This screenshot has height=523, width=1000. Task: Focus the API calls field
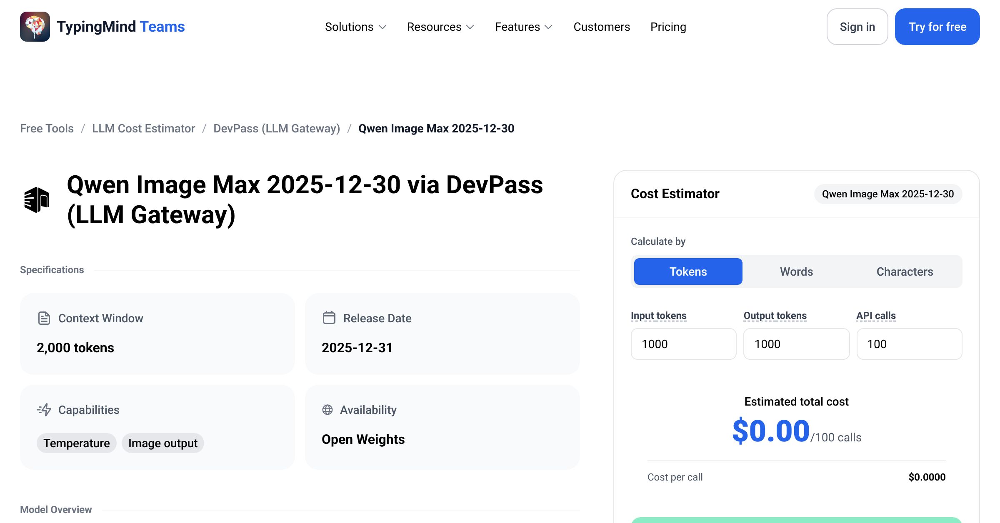click(910, 344)
